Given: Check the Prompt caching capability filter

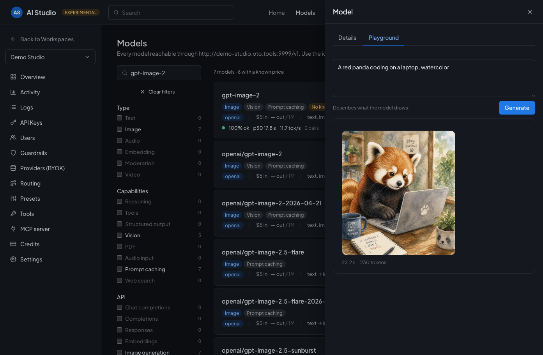Looking at the screenshot, I should pos(120,269).
